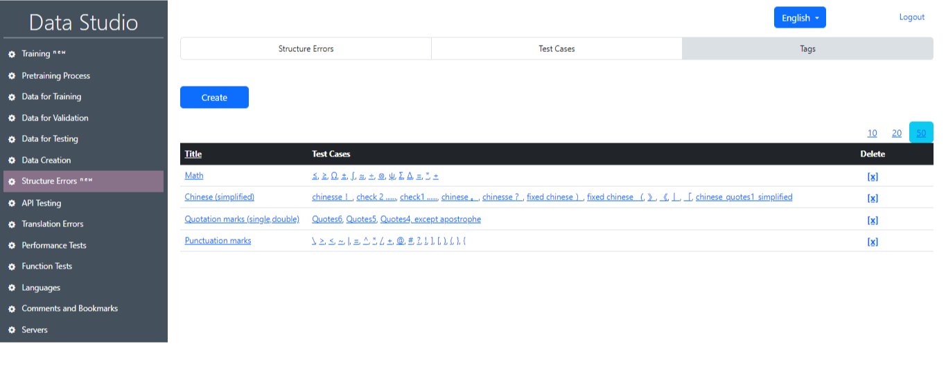Viewport: 946px width, 387px height.
Task: Open the Math tag
Action: [x=194, y=176]
